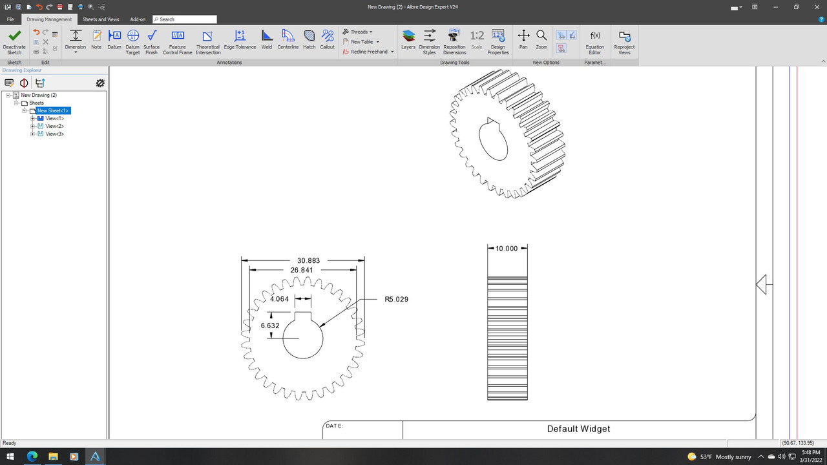Open the Zoom tool
Viewport: 827px width, 465px height.
541,40
